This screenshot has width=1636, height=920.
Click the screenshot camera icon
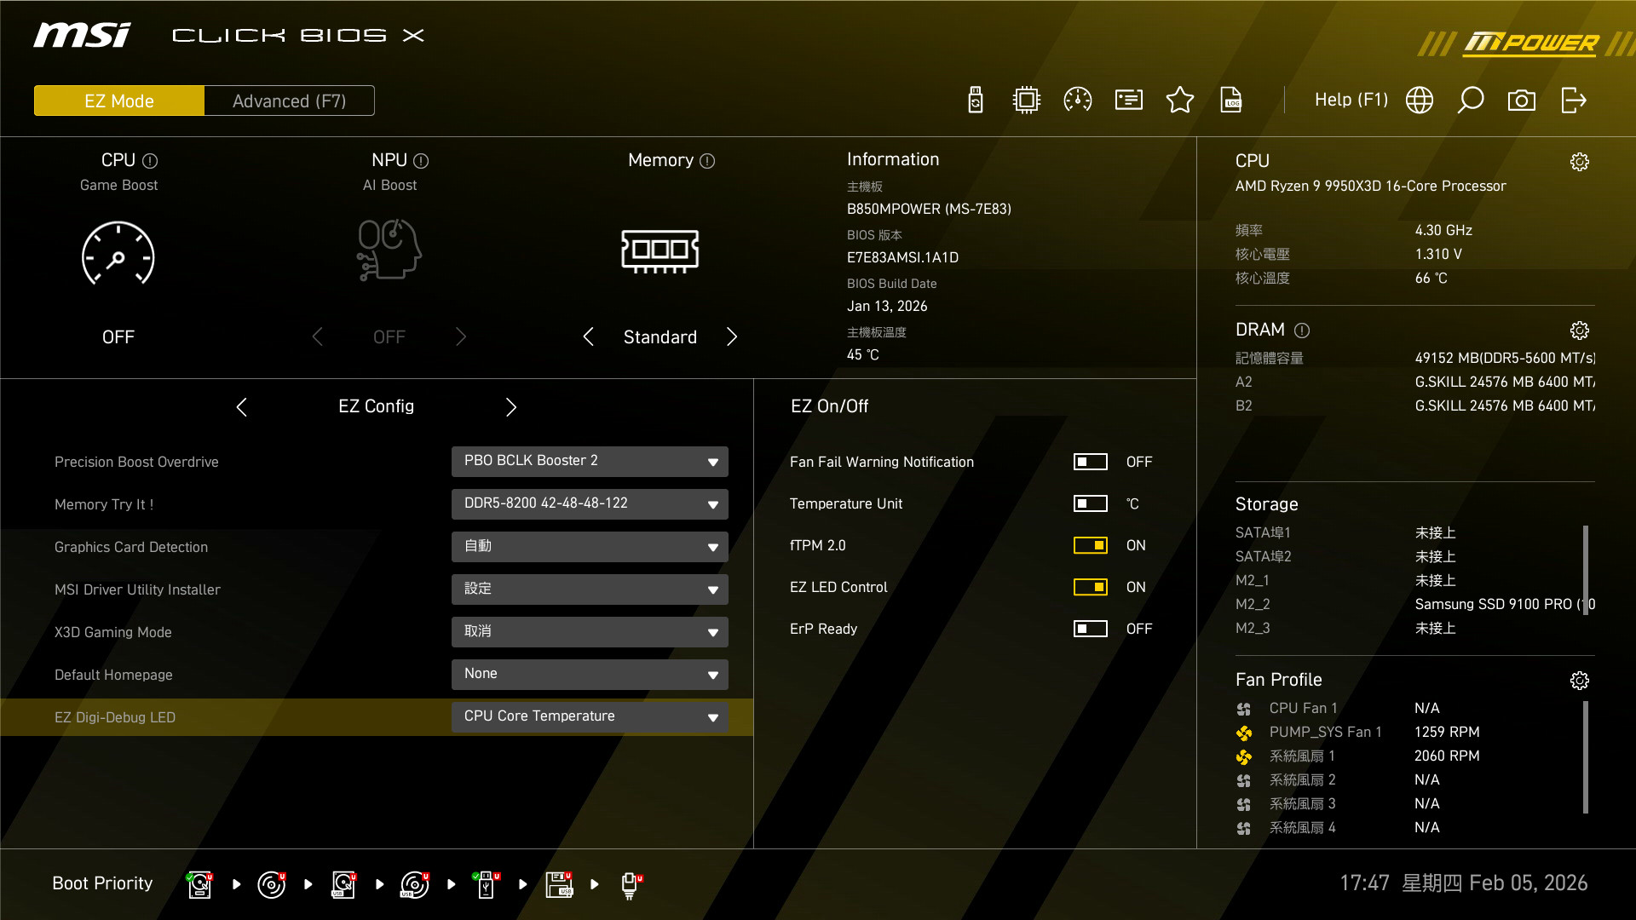click(1521, 101)
